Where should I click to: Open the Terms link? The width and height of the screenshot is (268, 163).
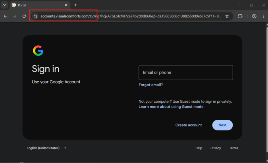pos(234,148)
